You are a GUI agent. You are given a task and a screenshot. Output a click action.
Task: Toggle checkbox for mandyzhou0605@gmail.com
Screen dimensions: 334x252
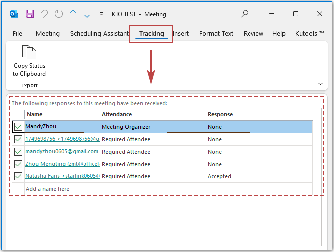point(18,152)
